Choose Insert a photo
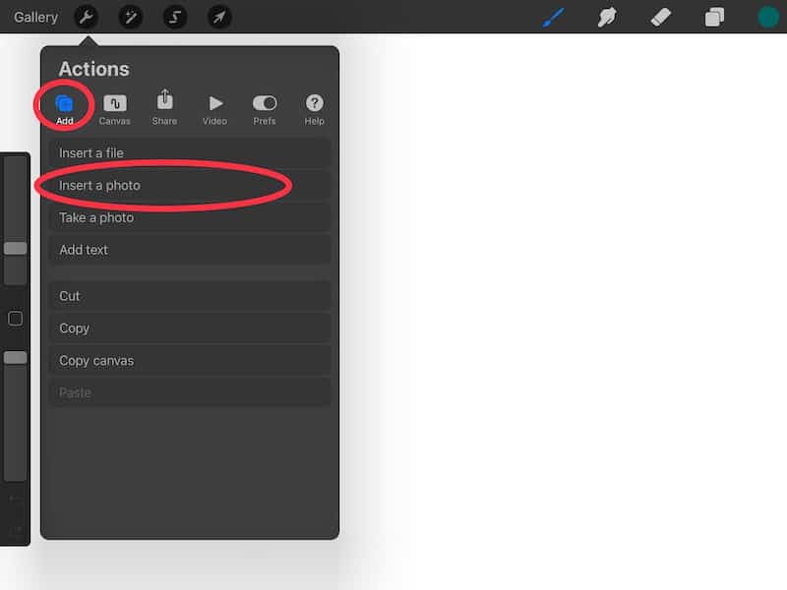The height and width of the screenshot is (590, 787). pos(190,185)
